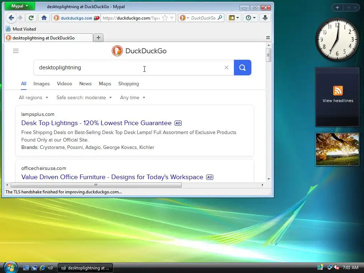The height and width of the screenshot is (273, 364).
Task: Click the horizontal scrollbar right arrow
Action: [x=262, y=185]
